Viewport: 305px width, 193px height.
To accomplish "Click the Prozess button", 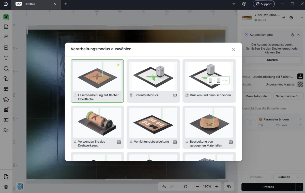I will (x=268, y=187).
